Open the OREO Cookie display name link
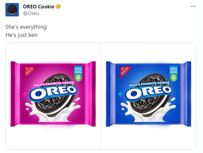203x153 pixels. coord(38,7)
